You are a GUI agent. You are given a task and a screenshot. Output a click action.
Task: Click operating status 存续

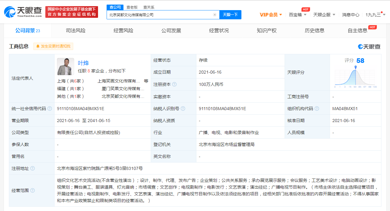tap(203, 60)
